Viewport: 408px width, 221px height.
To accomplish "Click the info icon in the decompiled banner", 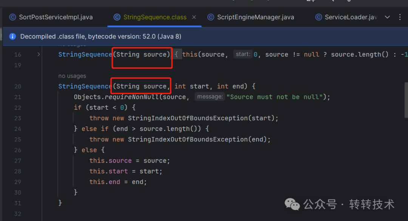I will point(12,36).
